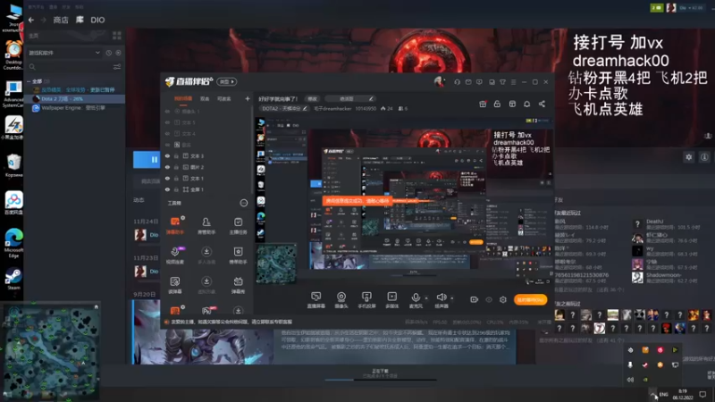Click ENG language indicator in taskbar
Viewport: 715px width, 402px height.
click(664, 394)
